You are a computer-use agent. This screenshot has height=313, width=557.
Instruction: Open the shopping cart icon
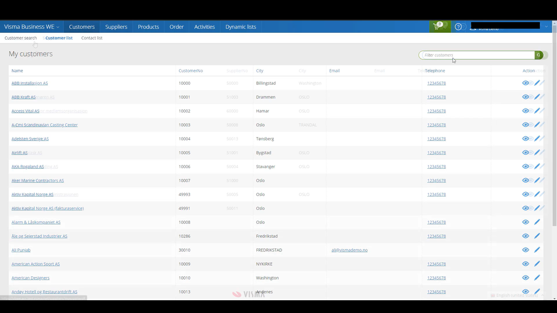coord(437,27)
